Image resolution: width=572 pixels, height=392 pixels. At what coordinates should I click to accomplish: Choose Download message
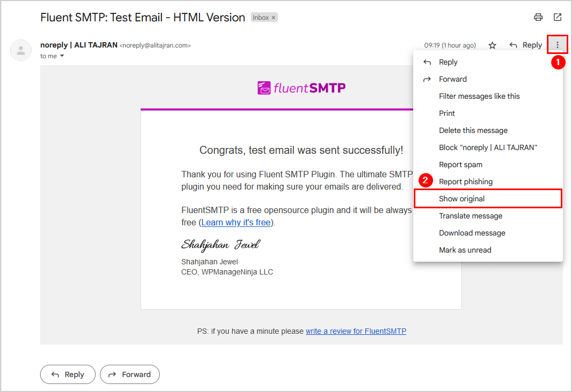488,233
